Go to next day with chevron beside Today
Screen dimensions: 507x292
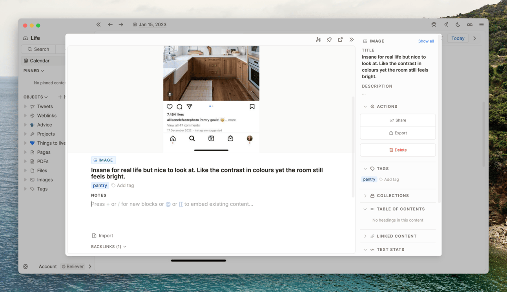(x=475, y=38)
